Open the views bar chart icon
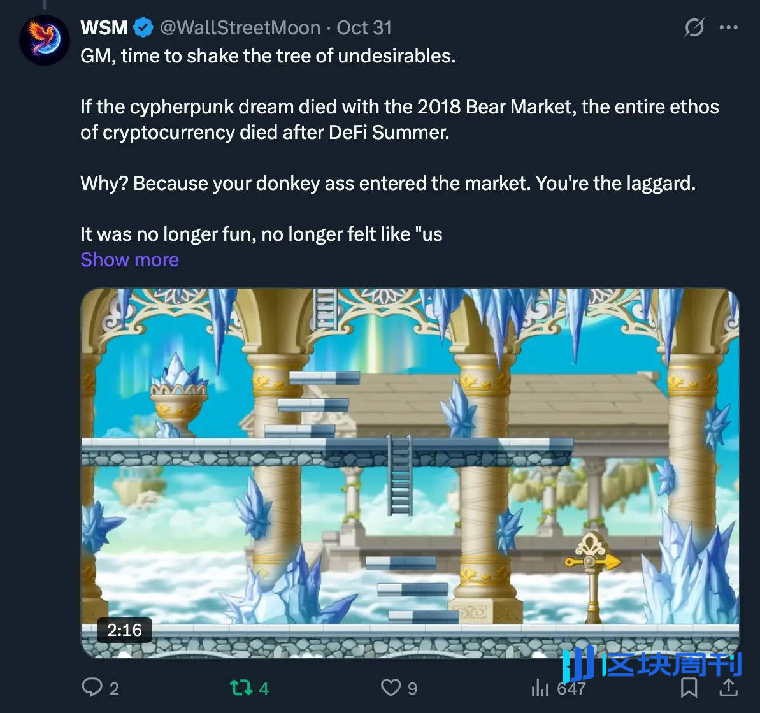 point(540,688)
